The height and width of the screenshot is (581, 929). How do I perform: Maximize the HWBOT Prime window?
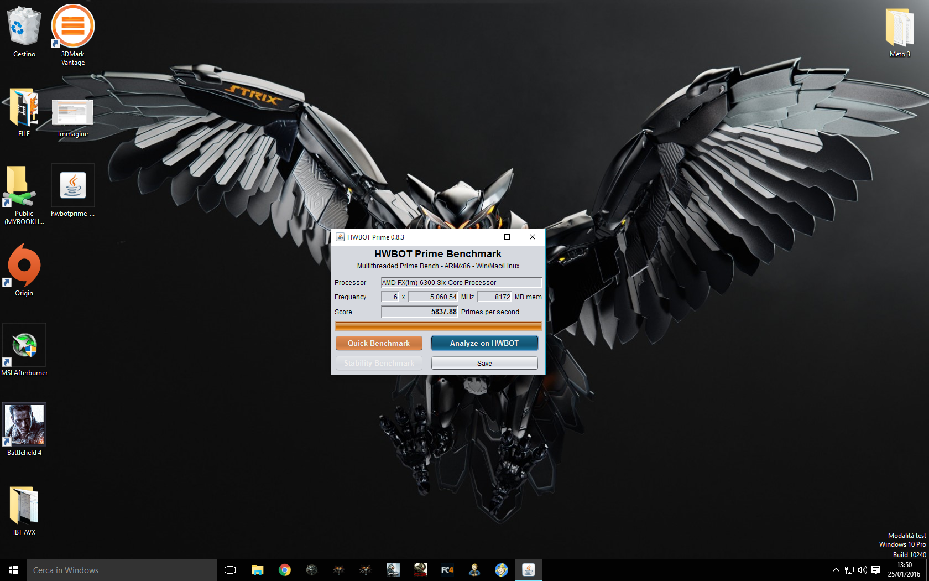click(x=507, y=237)
